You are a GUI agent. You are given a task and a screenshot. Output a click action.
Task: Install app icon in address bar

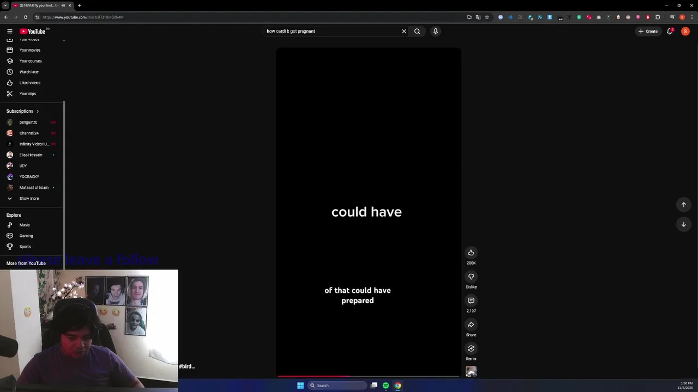click(469, 17)
